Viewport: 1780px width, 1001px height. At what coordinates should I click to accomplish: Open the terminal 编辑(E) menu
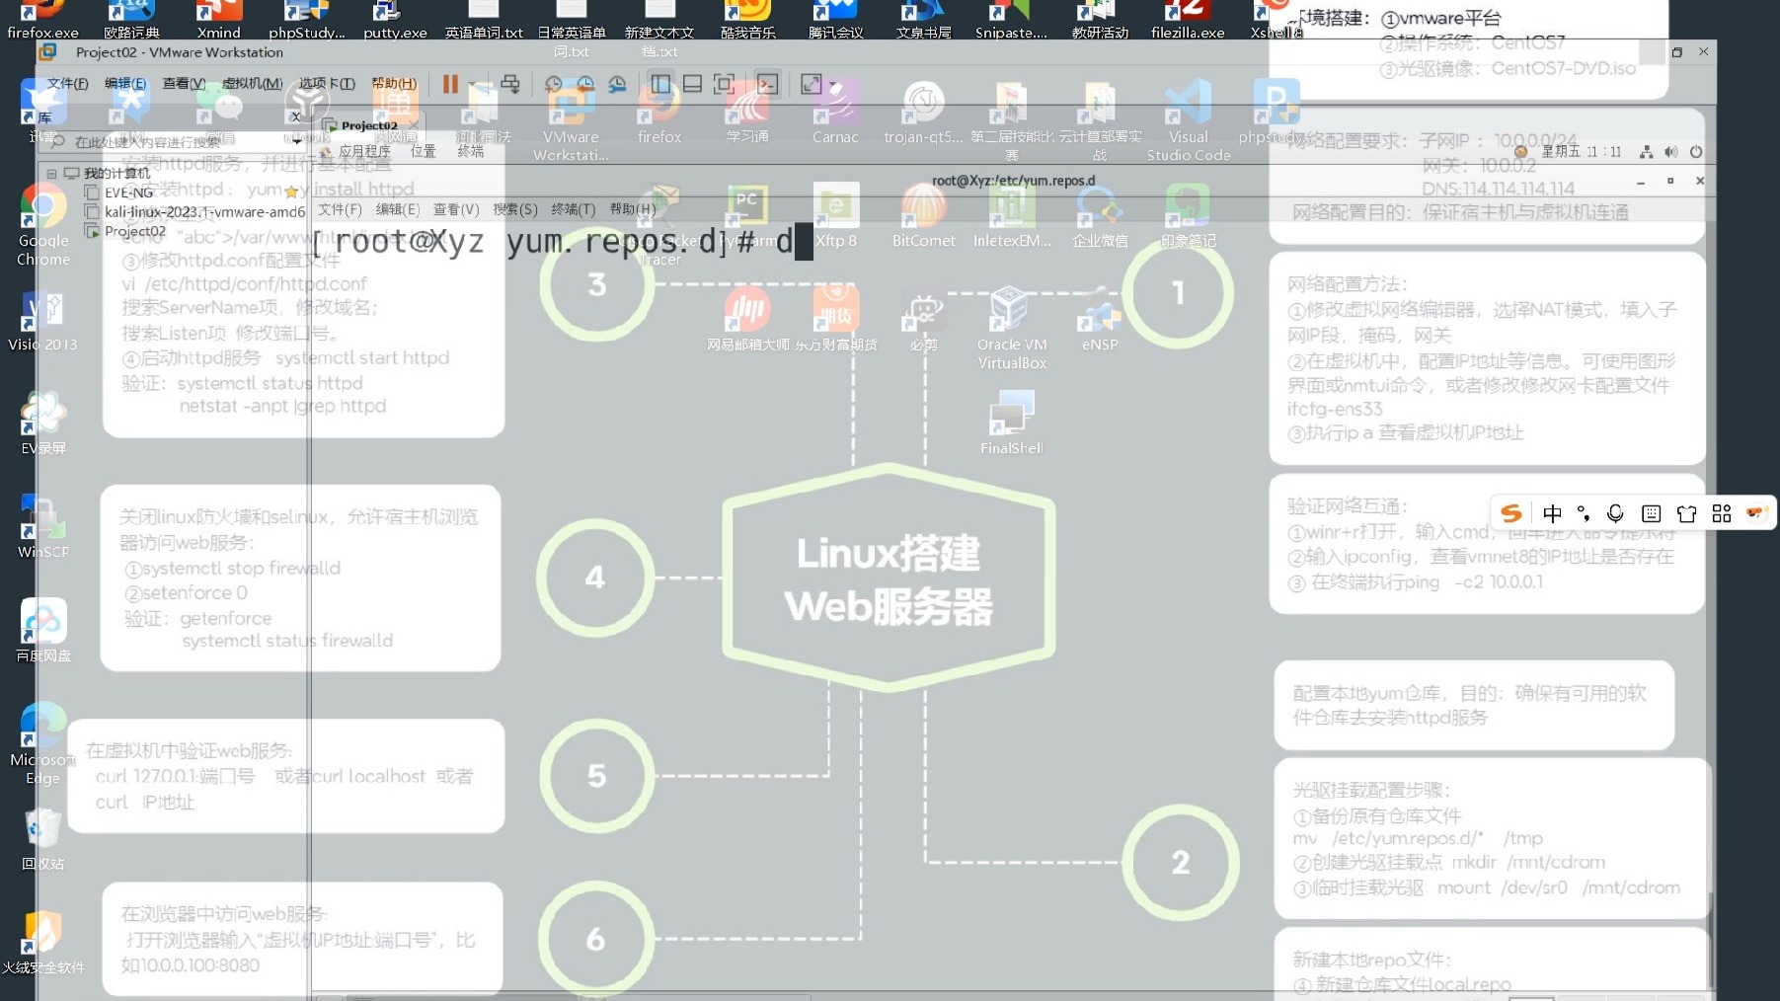(397, 209)
